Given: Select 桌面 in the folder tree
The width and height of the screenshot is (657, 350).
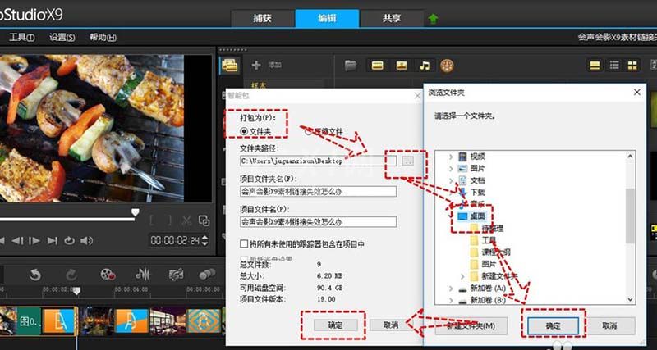Looking at the screenshot, I should pos(477,216).
